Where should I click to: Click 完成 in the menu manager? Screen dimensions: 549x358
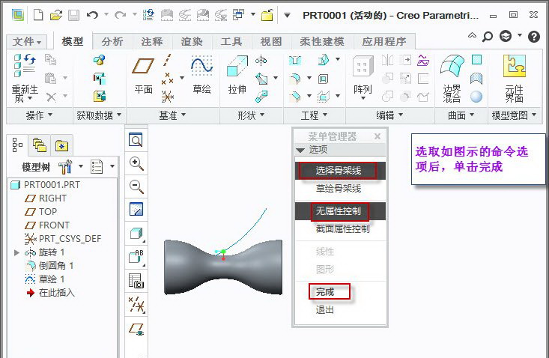pyautogui.click(x=325, y=291)
